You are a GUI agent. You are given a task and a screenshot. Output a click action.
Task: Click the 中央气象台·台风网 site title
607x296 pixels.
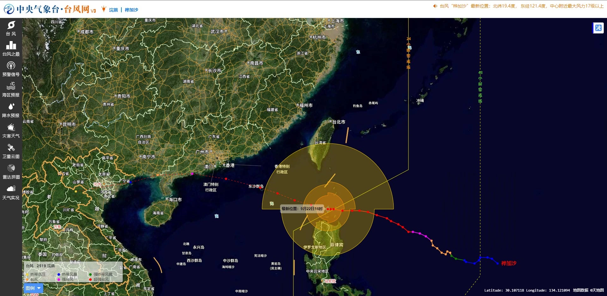pos(56,9)
